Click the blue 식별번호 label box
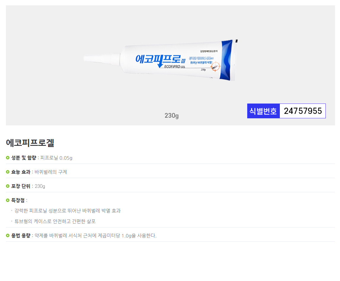The height and width of the screenshot is (281, 340). point(263,111)
